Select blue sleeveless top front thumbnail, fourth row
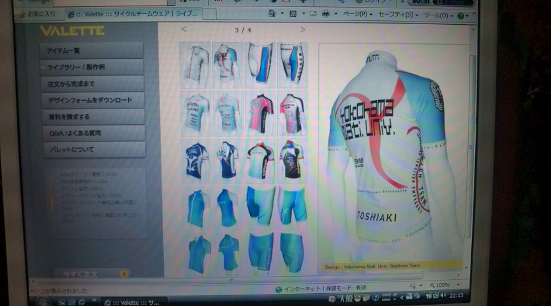The width and height of the screenshot is (551, 306). pos(197,208)
